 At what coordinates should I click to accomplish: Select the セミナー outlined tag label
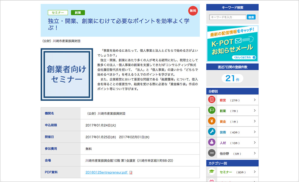click(58, 13)
